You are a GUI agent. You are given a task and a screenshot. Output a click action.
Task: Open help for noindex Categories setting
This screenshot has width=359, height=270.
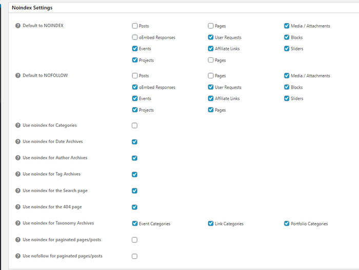tap(18, 125)
